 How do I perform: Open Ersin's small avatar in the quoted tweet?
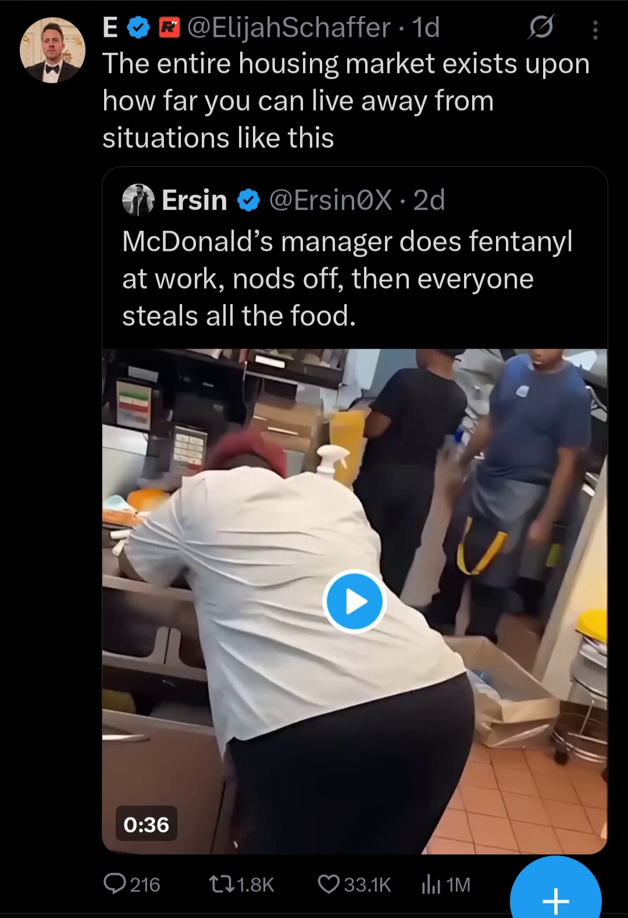pos(138,200)
